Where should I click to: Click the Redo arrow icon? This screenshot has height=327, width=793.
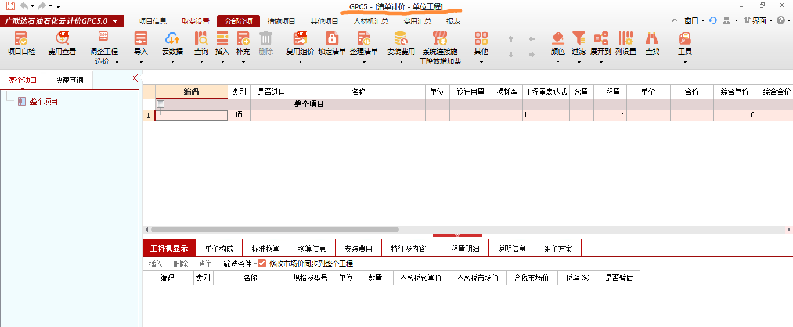point(42,6)
